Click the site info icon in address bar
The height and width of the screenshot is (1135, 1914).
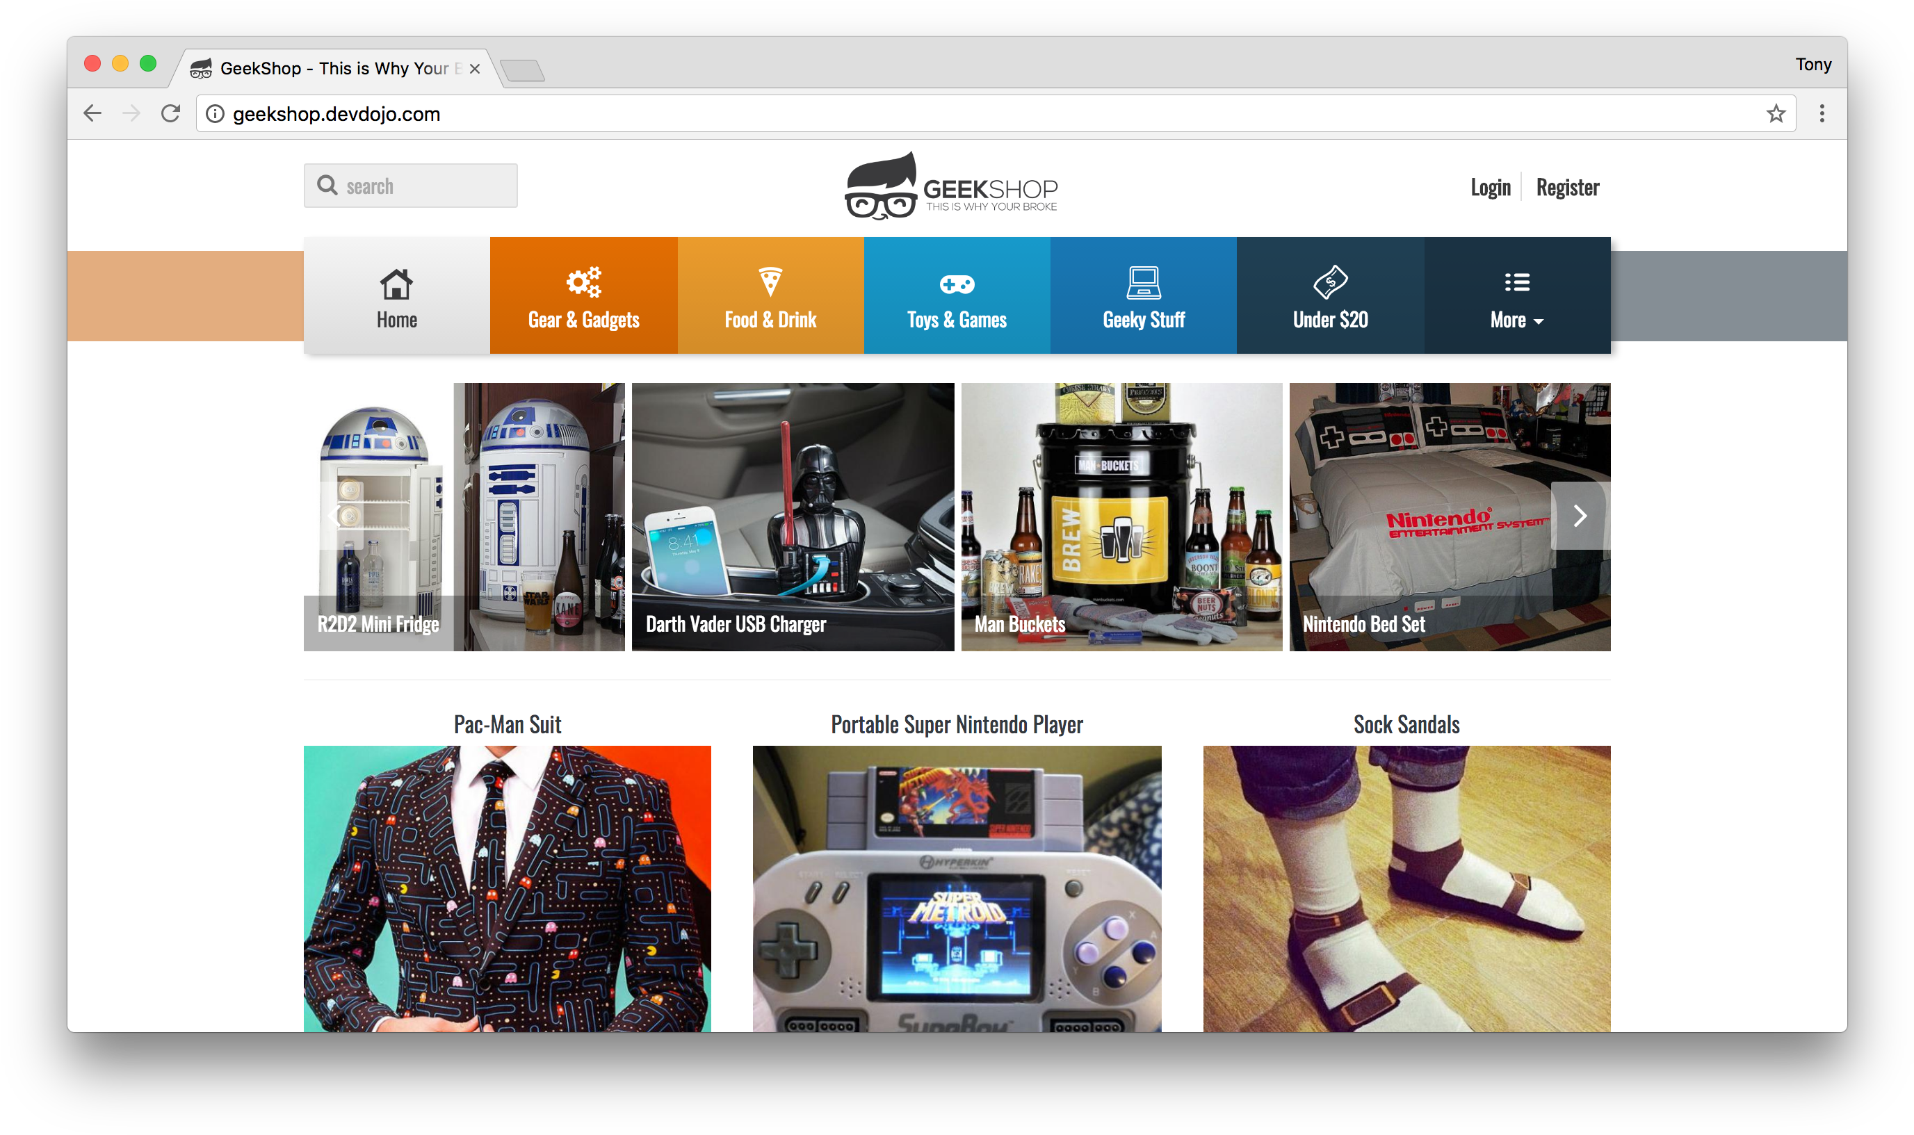216,114
